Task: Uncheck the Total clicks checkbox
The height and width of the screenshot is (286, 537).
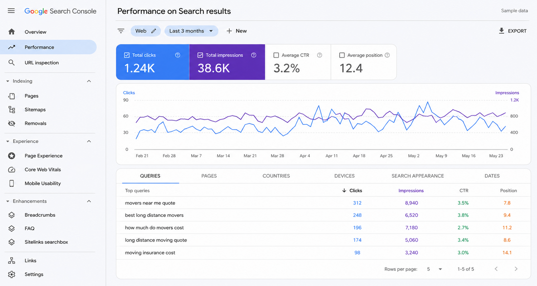Action: [x=127, y=55]
